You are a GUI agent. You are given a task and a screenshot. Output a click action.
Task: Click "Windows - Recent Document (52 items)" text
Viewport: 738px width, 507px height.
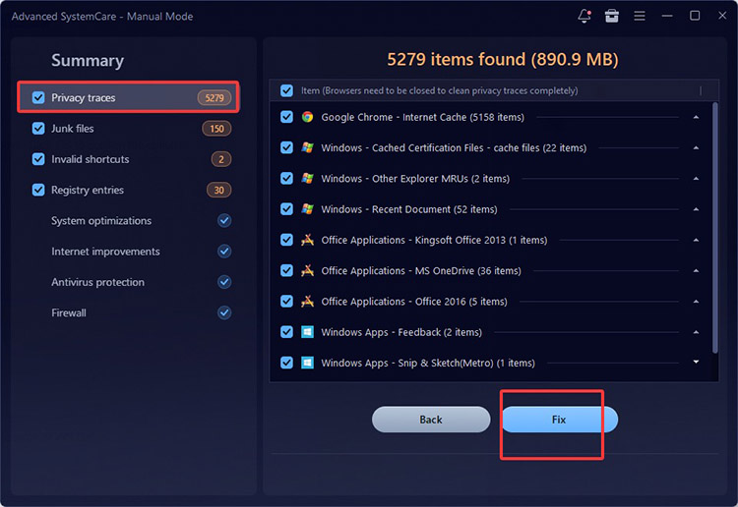click(x=409, y=209)
